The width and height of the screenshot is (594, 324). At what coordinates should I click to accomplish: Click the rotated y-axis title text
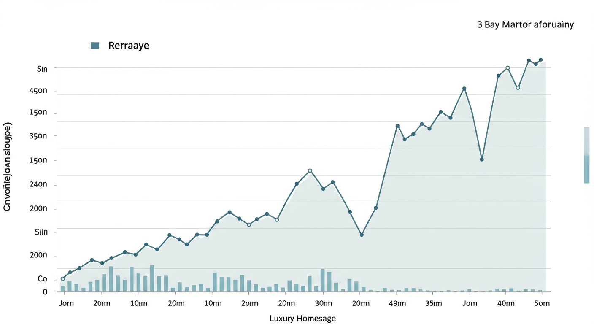tap(8, 167)
